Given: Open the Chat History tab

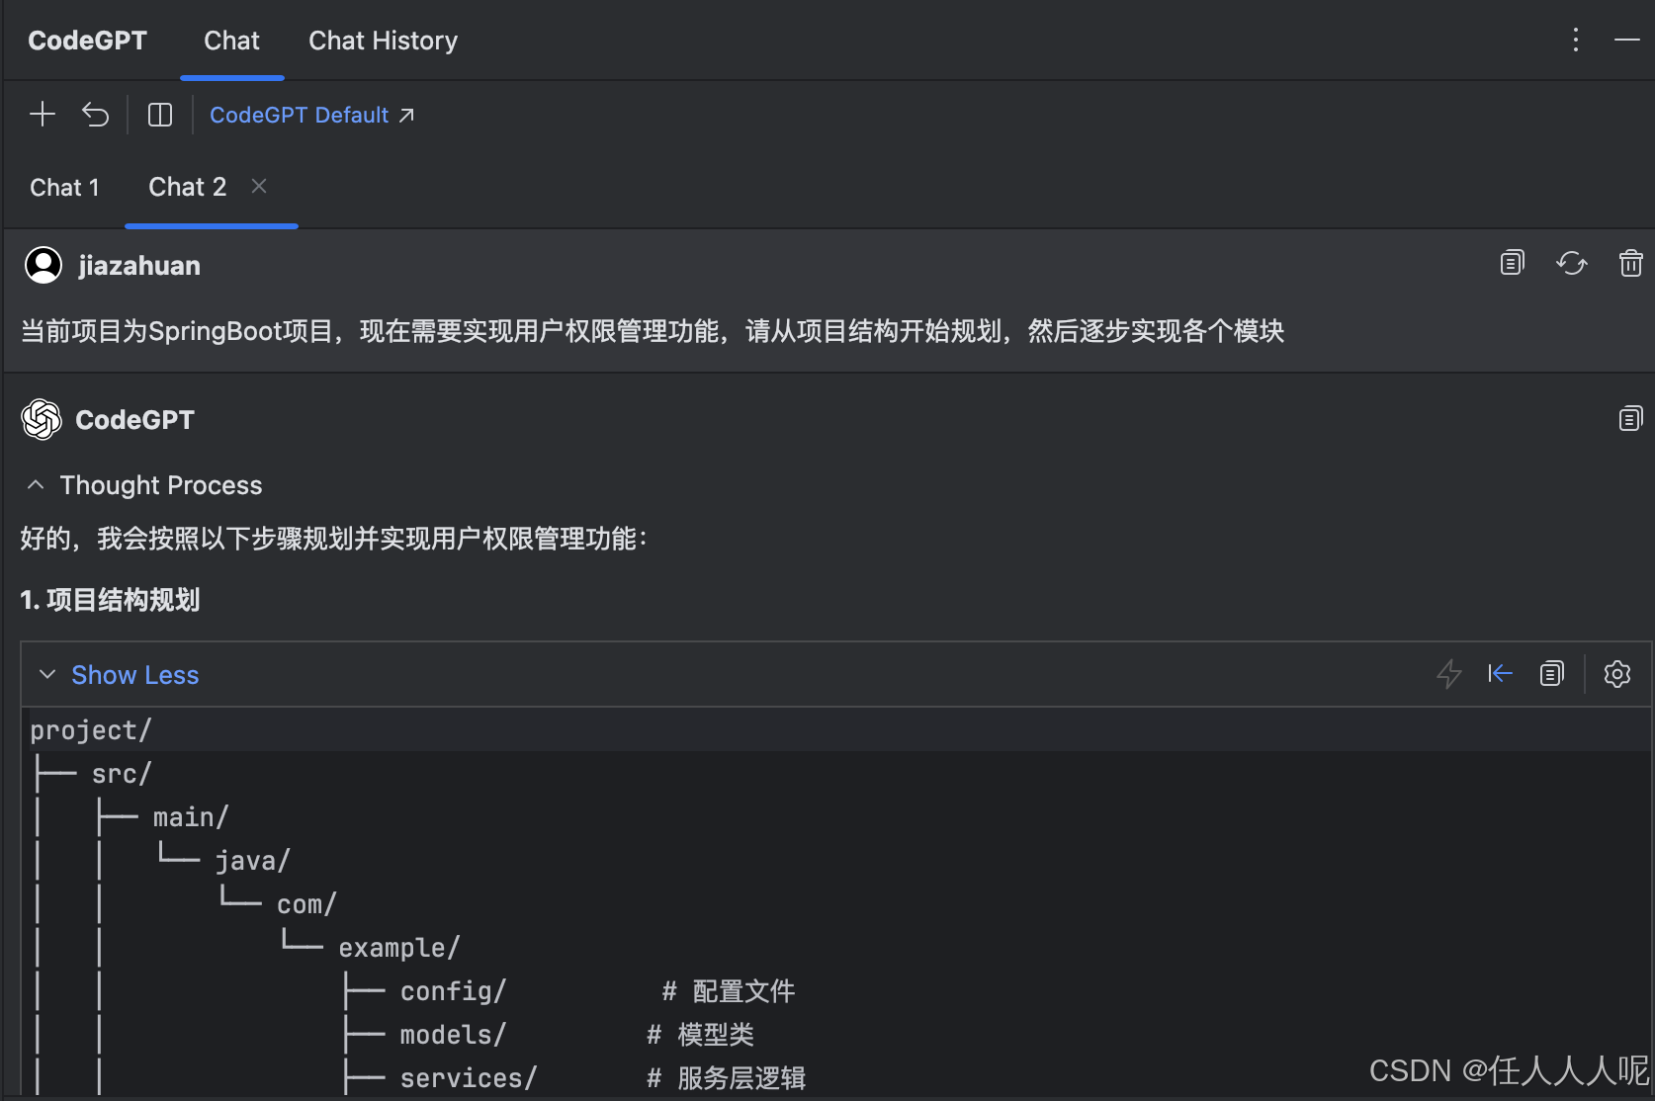Looking at the screenshot, I should [x=384, y=41].
